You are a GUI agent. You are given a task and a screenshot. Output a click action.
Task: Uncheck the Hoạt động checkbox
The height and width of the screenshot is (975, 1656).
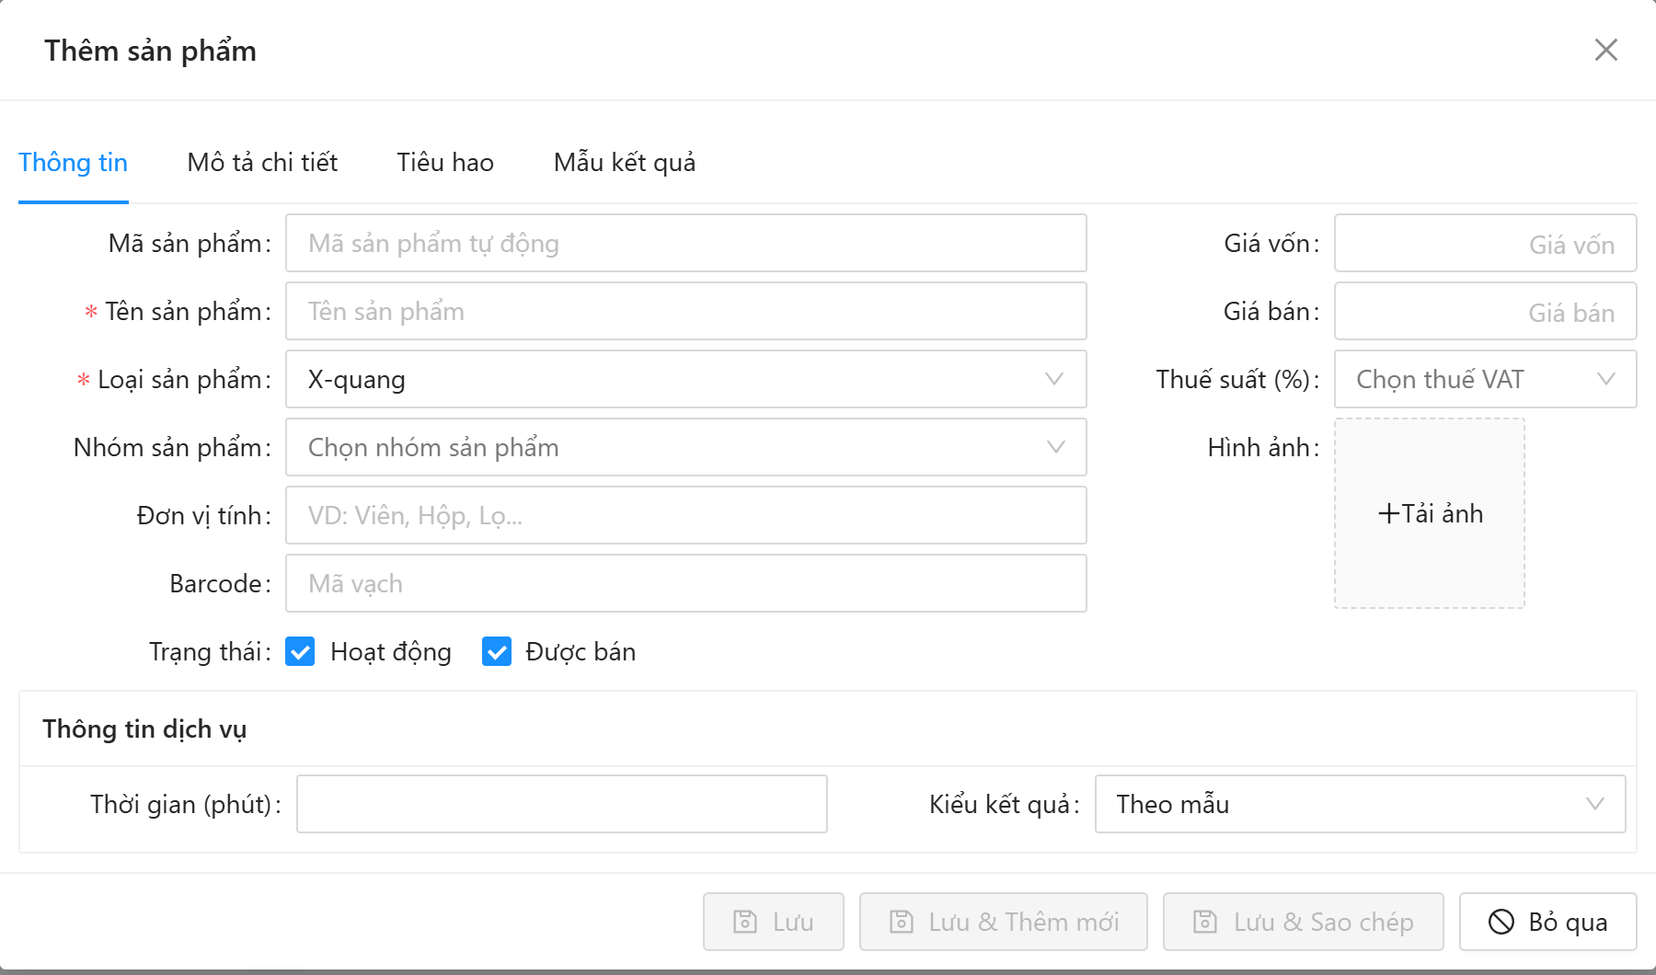point(300,651)
